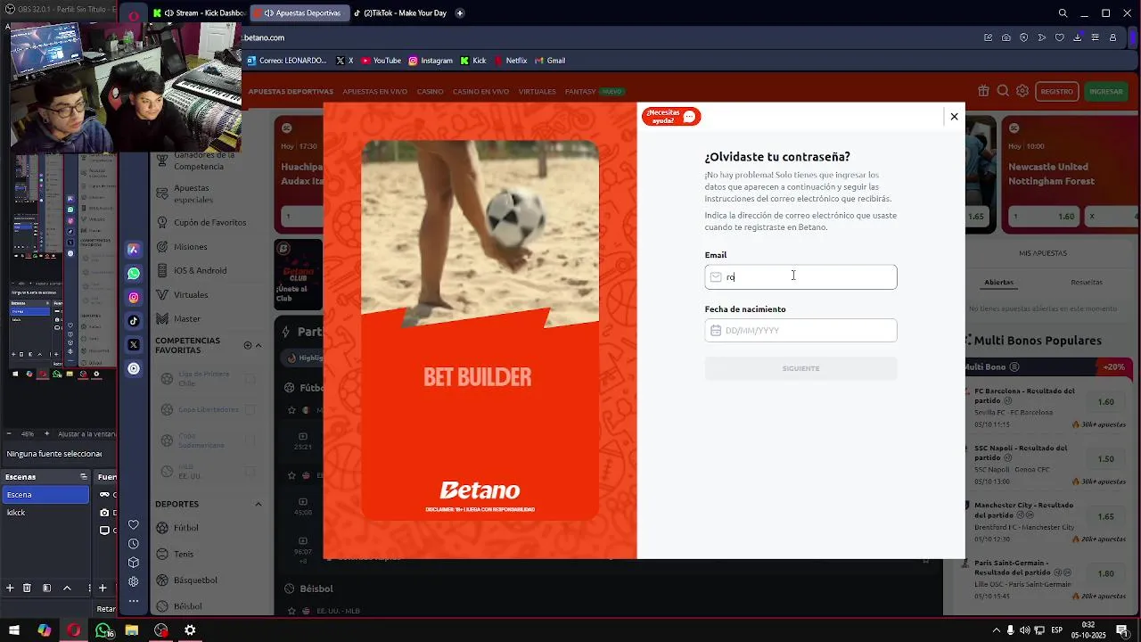Image resolution: width=1141 pixels, height=642 pixels.
Task: Open the gift promotions icon in header
Action: tap(983, 91)
